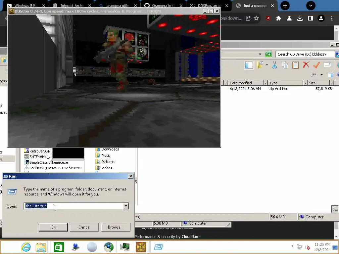Click OK in the Run dialog

pos(53,227)
